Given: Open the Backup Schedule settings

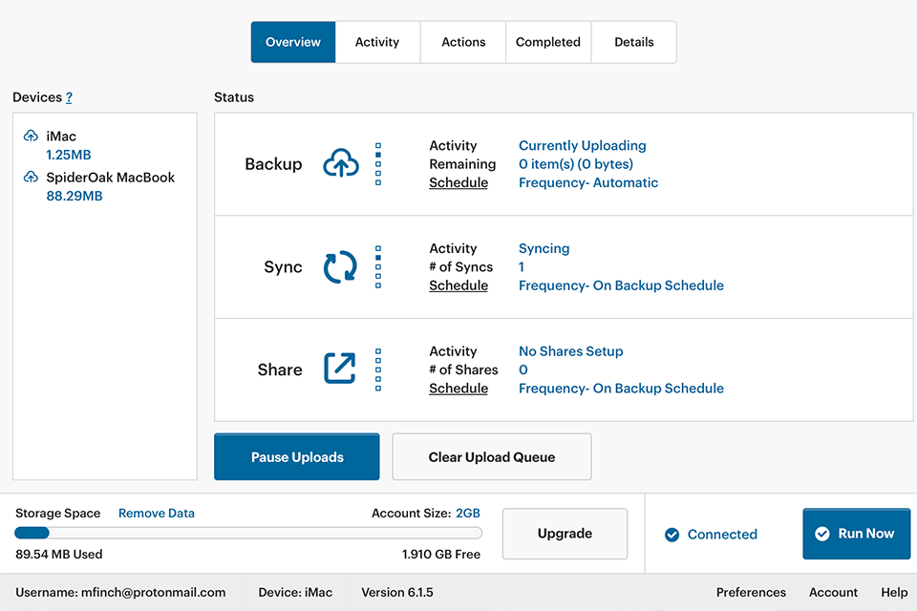Looking at the screenshot, I should [458, 182].
